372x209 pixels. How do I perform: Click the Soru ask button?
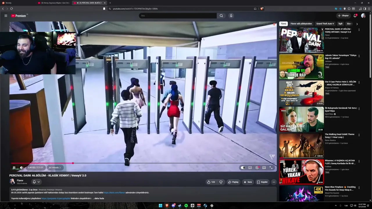248,182
